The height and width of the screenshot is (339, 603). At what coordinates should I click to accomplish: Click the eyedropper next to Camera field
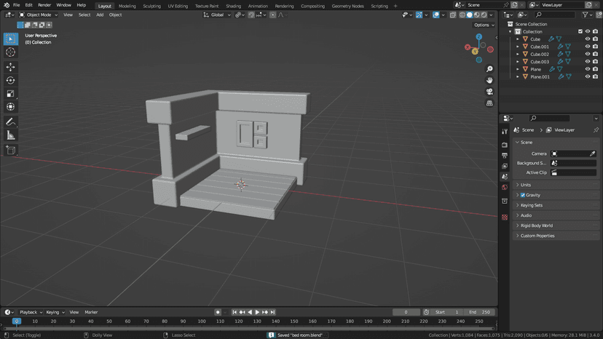(x=592, y=153)
